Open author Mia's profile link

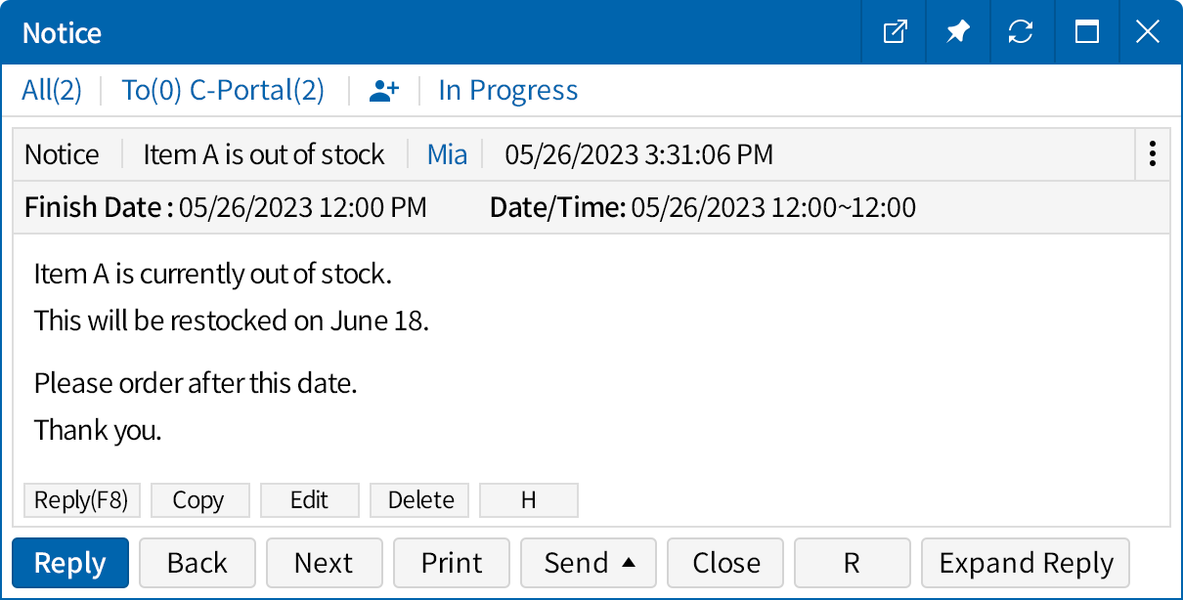(x=447, y=154)
